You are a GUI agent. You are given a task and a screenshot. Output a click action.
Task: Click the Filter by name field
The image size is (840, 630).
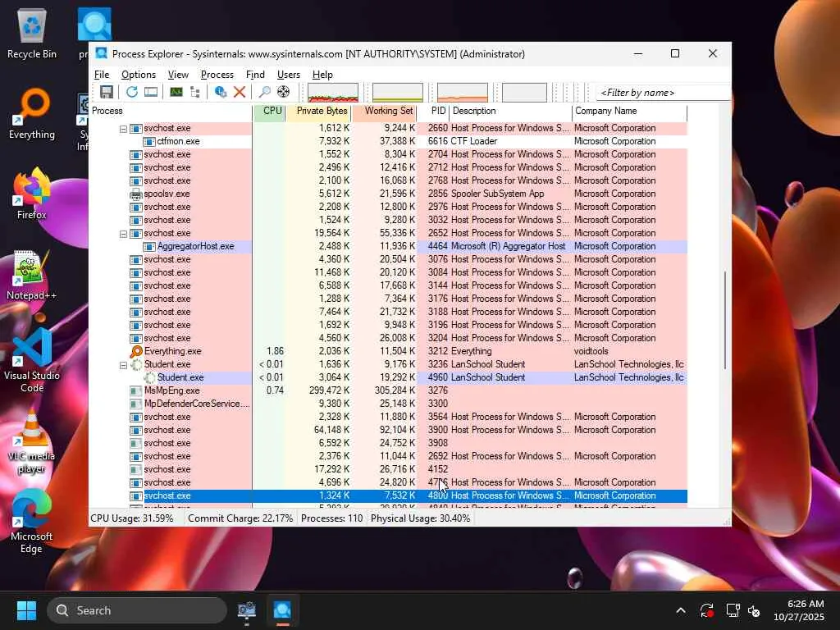click(x=663, y=93)
